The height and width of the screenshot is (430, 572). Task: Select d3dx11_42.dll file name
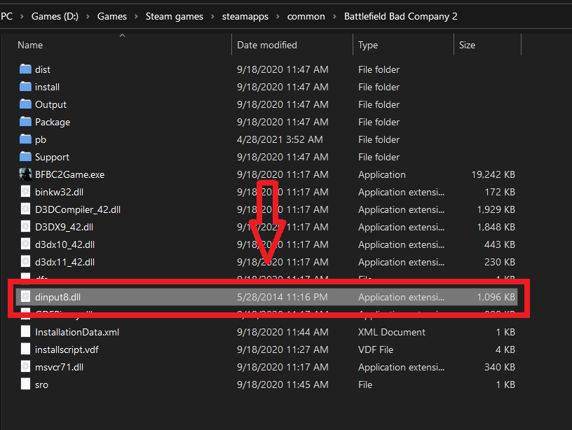pos(64,262)
